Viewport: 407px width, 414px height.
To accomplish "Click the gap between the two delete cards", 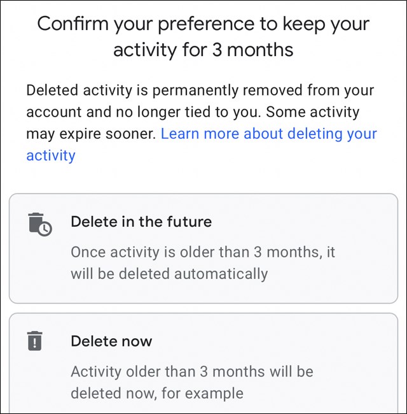I will click(x=203, y=308).
